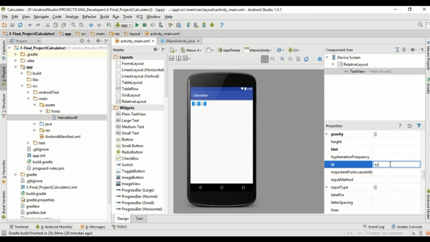Image resolution: width=430 pixels, height=242 pixels.
Task: Click the id property input field
Action: [396, 164]
